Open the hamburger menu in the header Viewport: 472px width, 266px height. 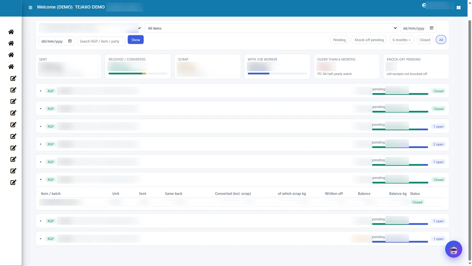click(x=30, y=7)
